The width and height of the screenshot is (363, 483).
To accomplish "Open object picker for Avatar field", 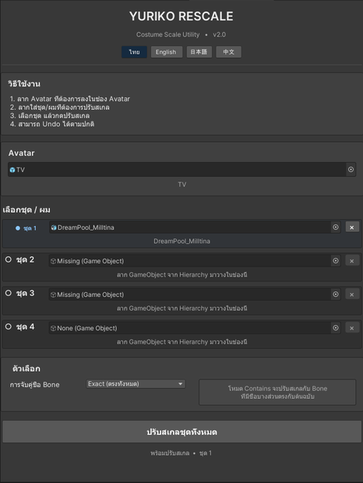I will (x=351, y=169).
